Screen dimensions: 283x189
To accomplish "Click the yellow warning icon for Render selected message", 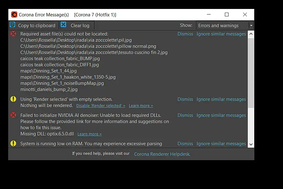I will coord(13,99).
